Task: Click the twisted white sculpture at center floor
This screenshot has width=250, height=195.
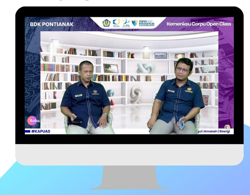Action: click(135, 95)
